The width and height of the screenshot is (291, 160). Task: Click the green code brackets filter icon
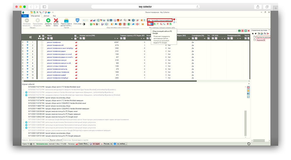pos(239,31)
